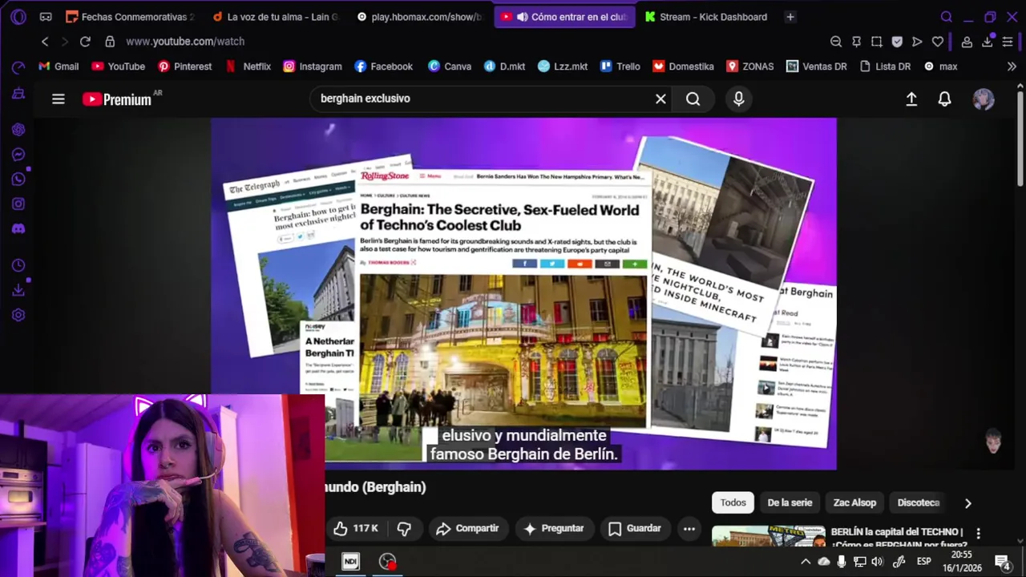The width and height of the screenshot is (1026, 577).
Task: Select the De la serie chip
Action: pyautogui.click(x=790, y=502)
